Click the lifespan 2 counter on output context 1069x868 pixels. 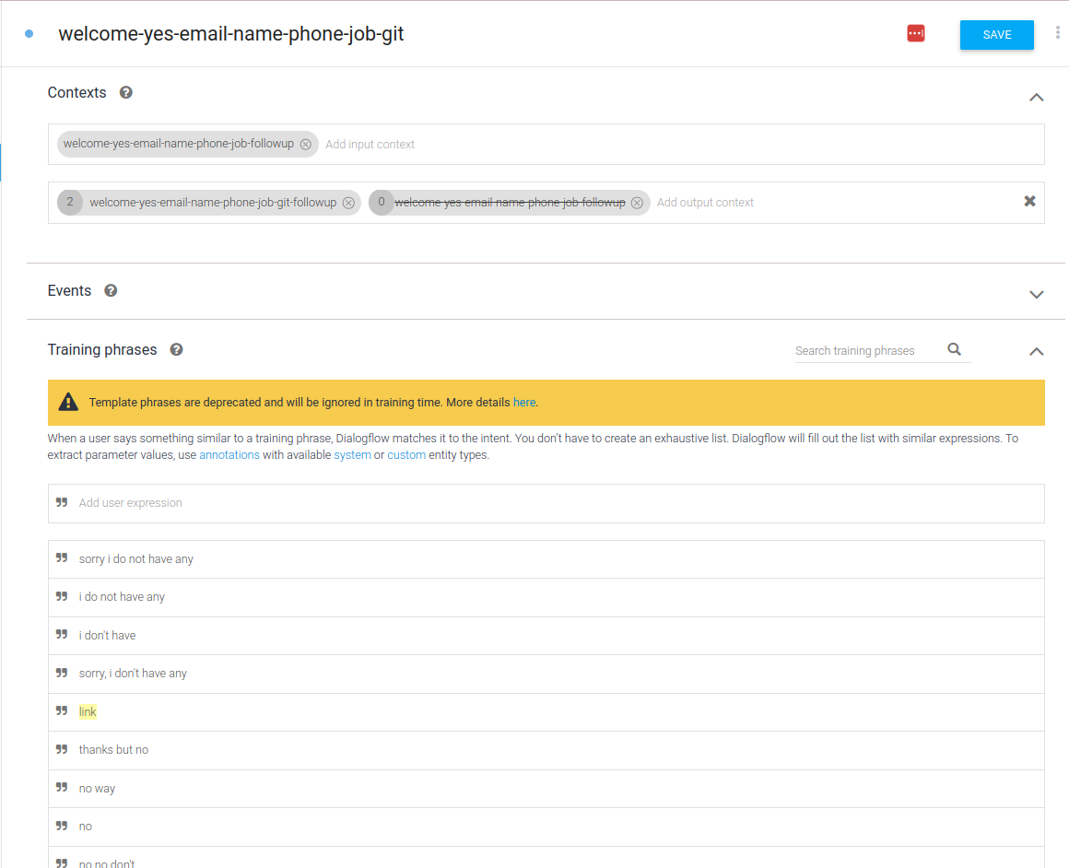70,202
